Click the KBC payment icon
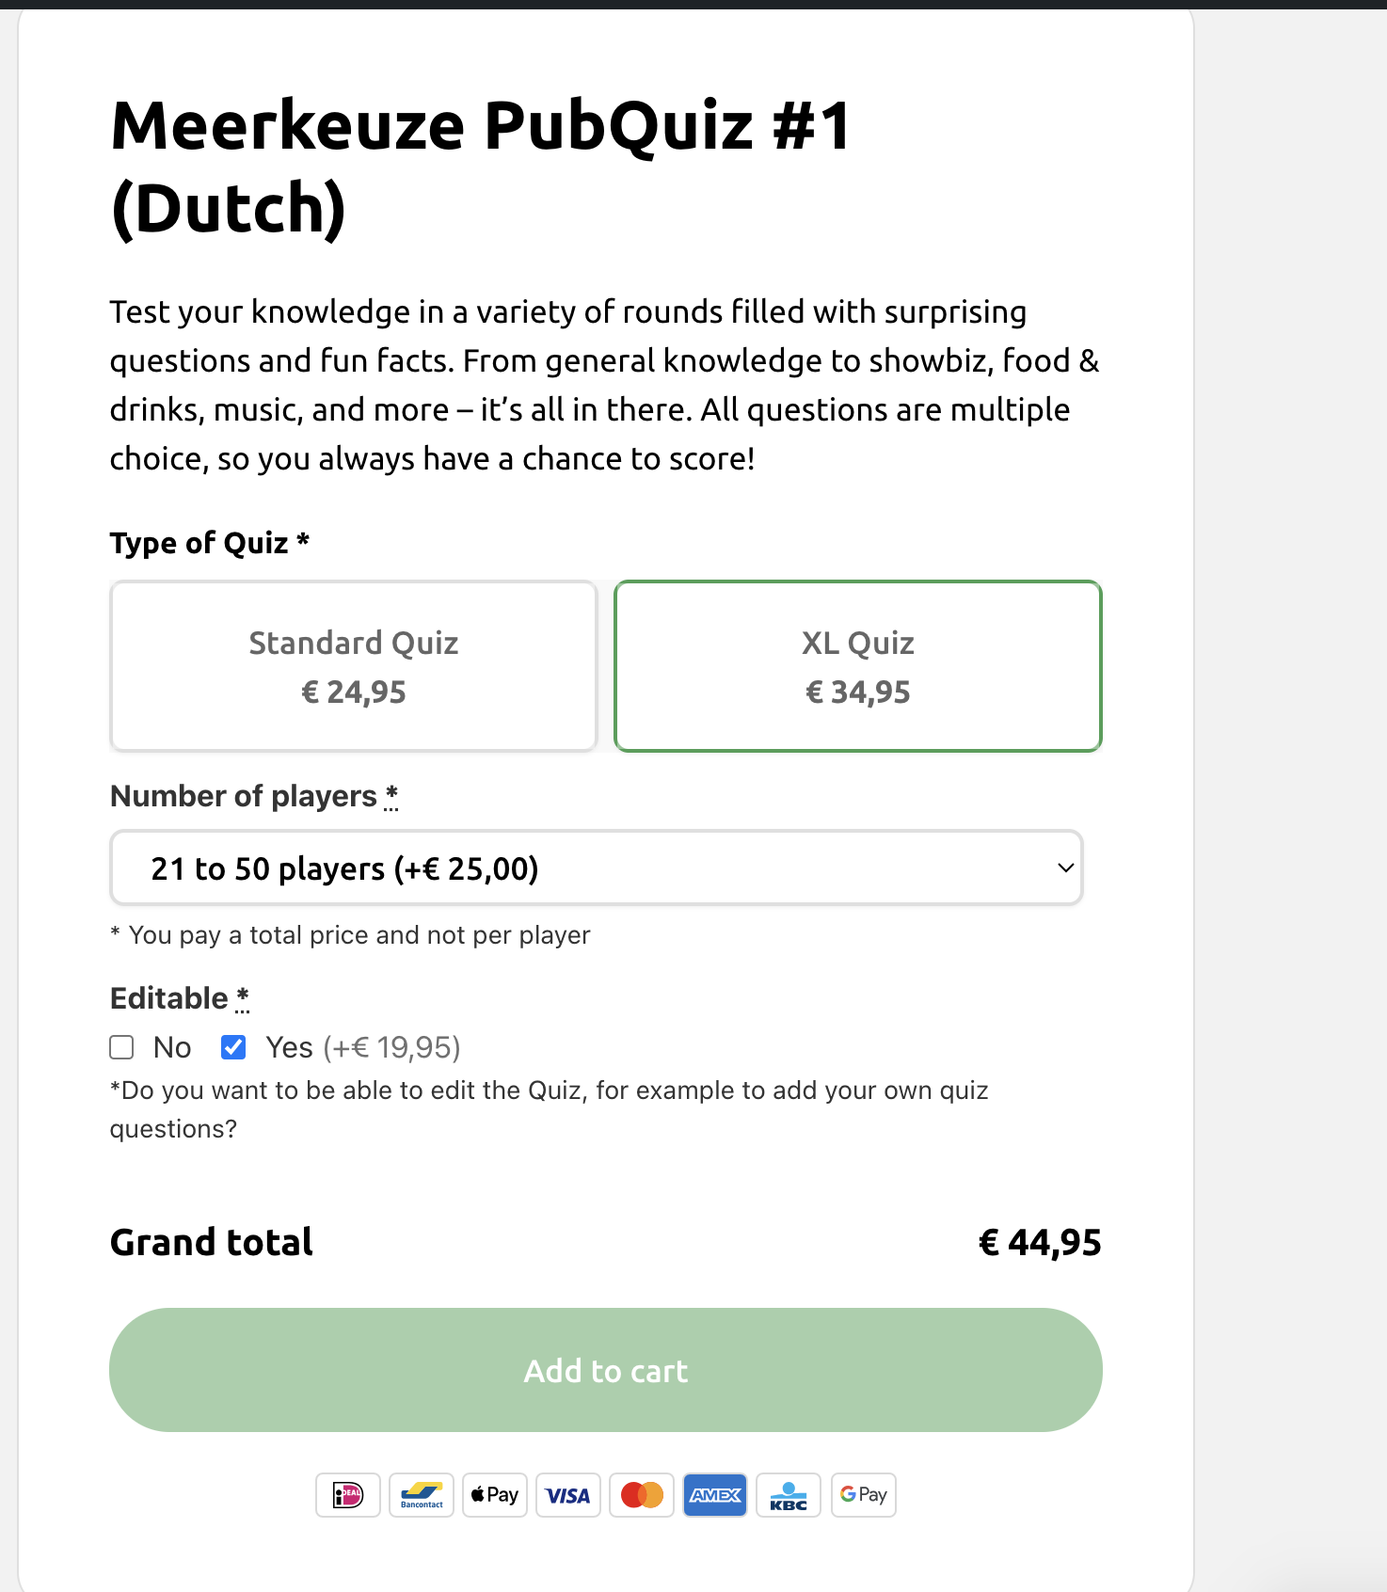This screenshot has width=1387, height=1592. click(789, 1494)
